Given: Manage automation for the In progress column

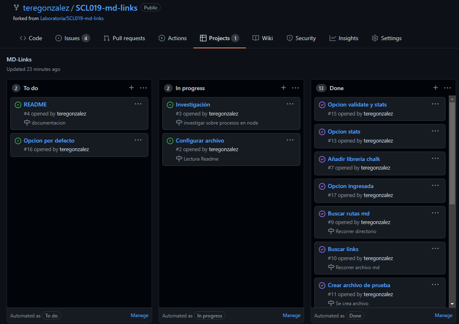Looking at the screenshot, I should click(x=291, y=315).
